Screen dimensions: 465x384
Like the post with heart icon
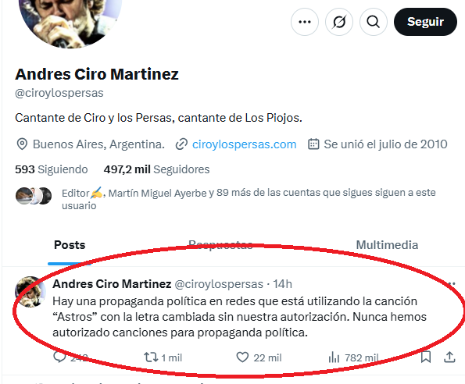pyautogui.click(x=242, y=357)
